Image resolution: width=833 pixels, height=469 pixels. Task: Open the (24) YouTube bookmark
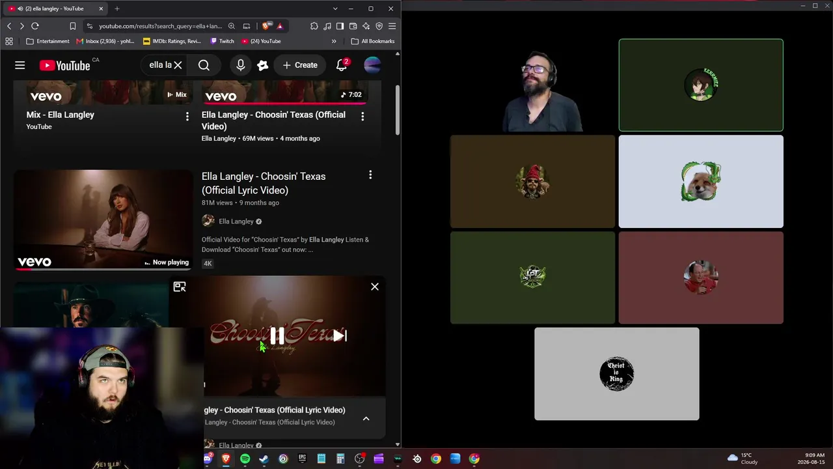click(261, 41)
